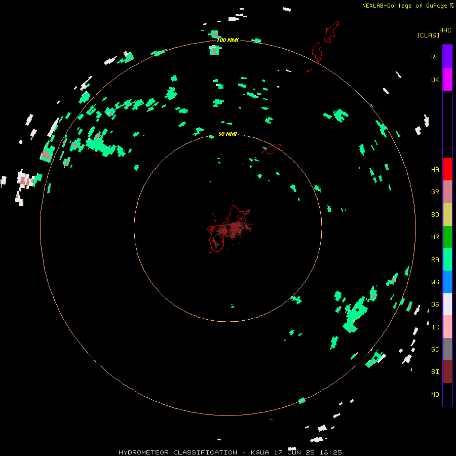The height and width of the screenshot is (456, 456).
Task: Pick the bright green RA legend swatch
Action: click(447, 259)
